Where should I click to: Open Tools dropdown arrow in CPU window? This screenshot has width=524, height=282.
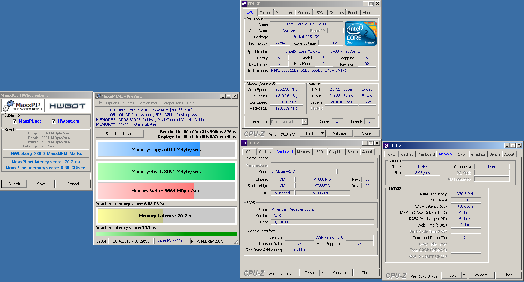click(322, 133)
